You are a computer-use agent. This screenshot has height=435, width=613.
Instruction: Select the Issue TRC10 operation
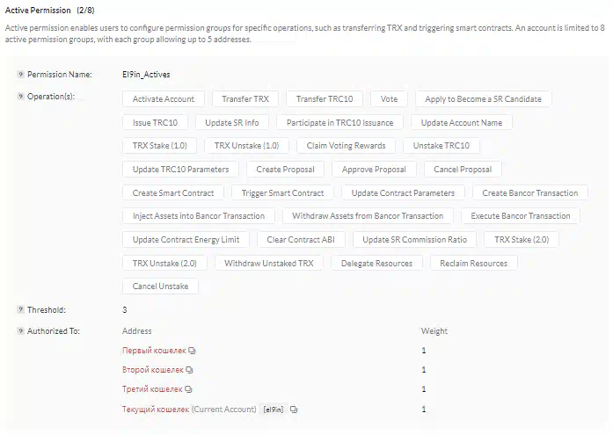(x=155, y=123)
